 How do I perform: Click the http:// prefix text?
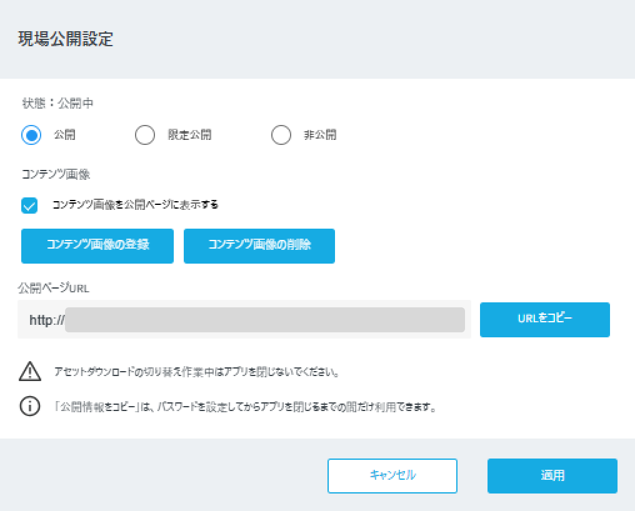47,320
